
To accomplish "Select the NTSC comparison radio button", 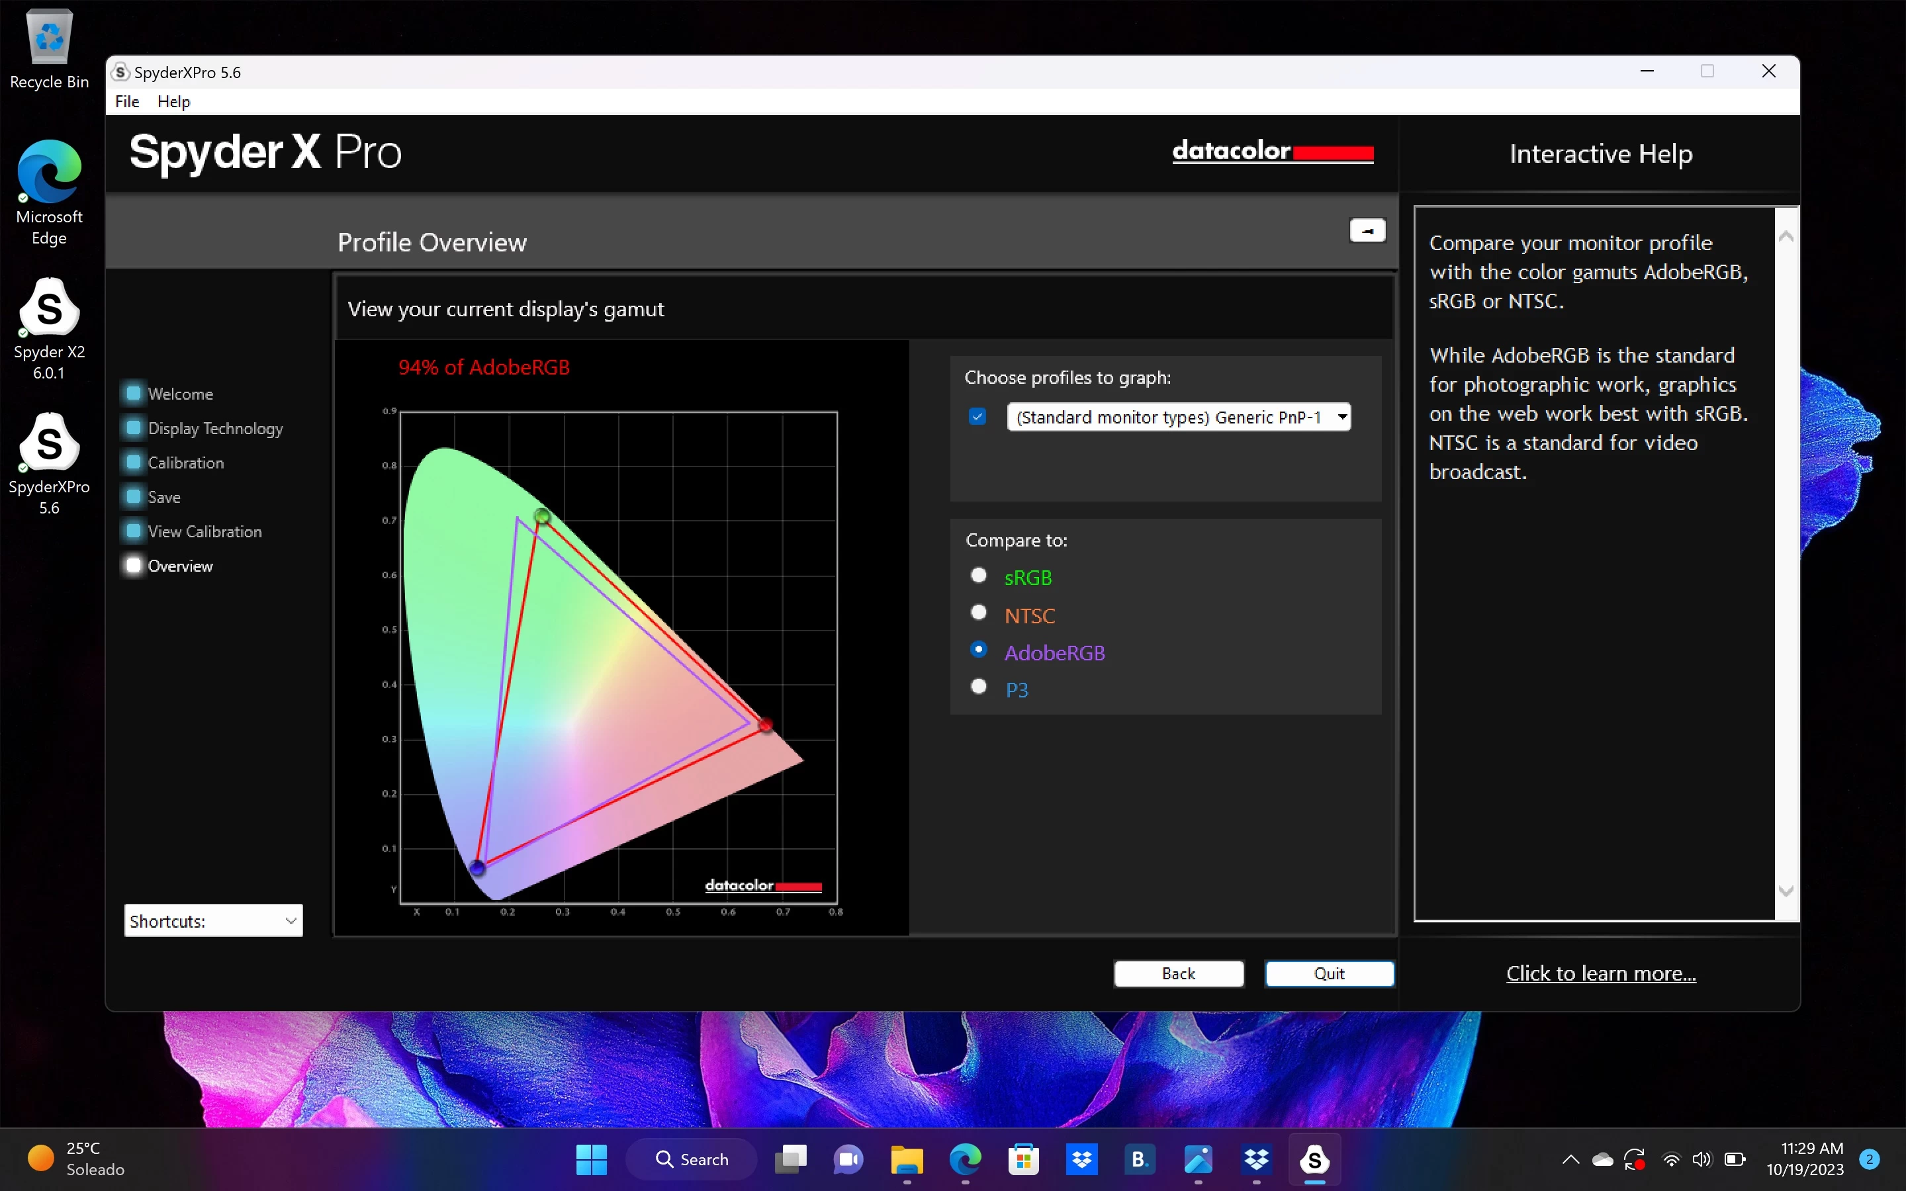I will [x=979, y=613].
